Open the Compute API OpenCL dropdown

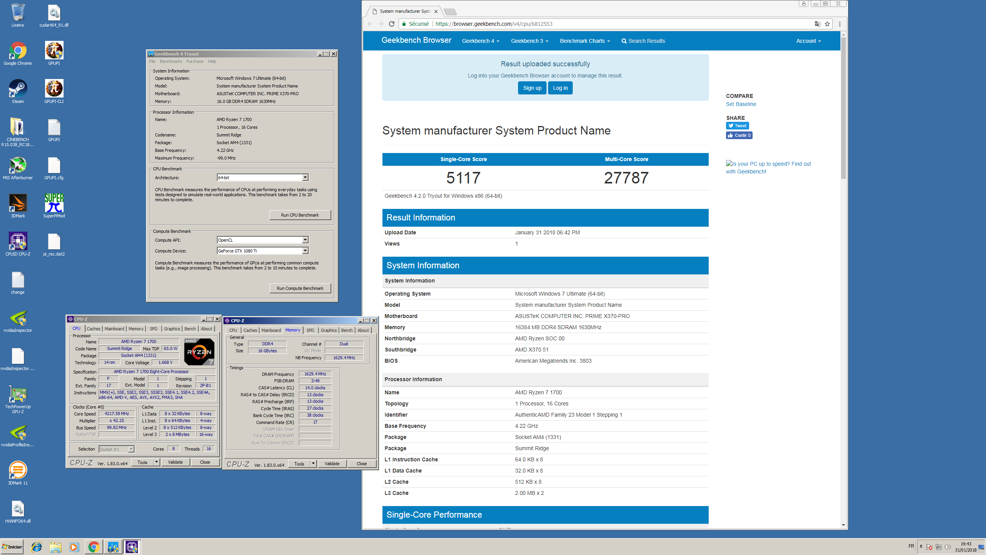[305, 240]
